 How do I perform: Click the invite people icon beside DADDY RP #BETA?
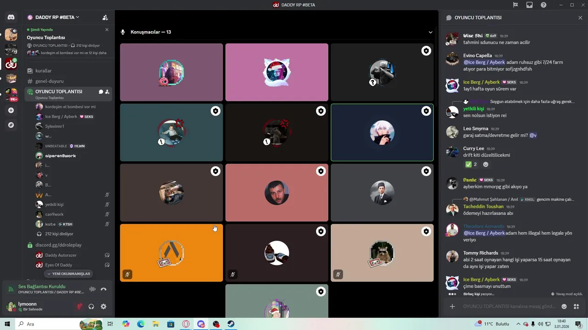(105, 17)
